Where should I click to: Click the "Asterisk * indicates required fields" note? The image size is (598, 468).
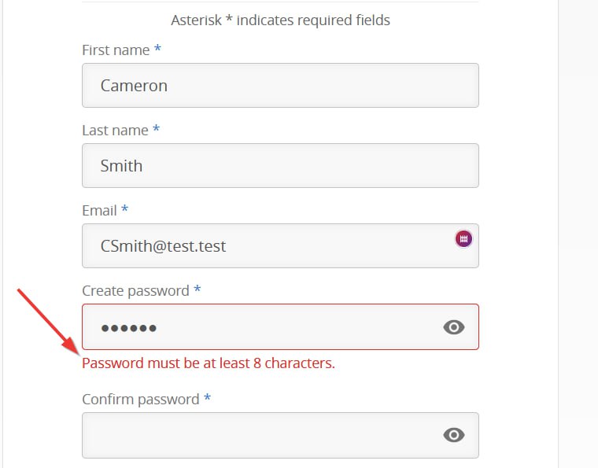[x=280, y=20]
